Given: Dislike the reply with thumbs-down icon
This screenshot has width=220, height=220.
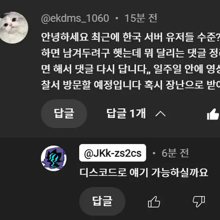Looking at the screenshot, I should pyautogui.click(x=199, y=202).
